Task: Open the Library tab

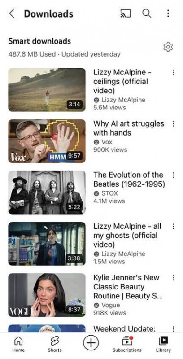Action: (x=163, y=345)
